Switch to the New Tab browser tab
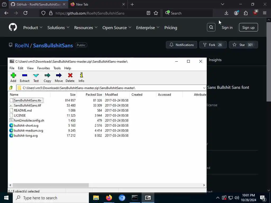271x203 pixels. [x=98, y=4]
